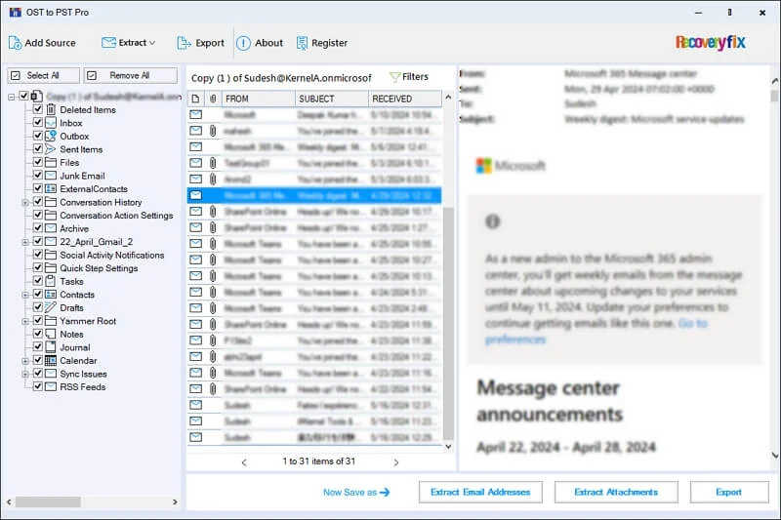Click the Register toolbar icon
The height and width of the screenshot is (520, 781).
[302, 43]
